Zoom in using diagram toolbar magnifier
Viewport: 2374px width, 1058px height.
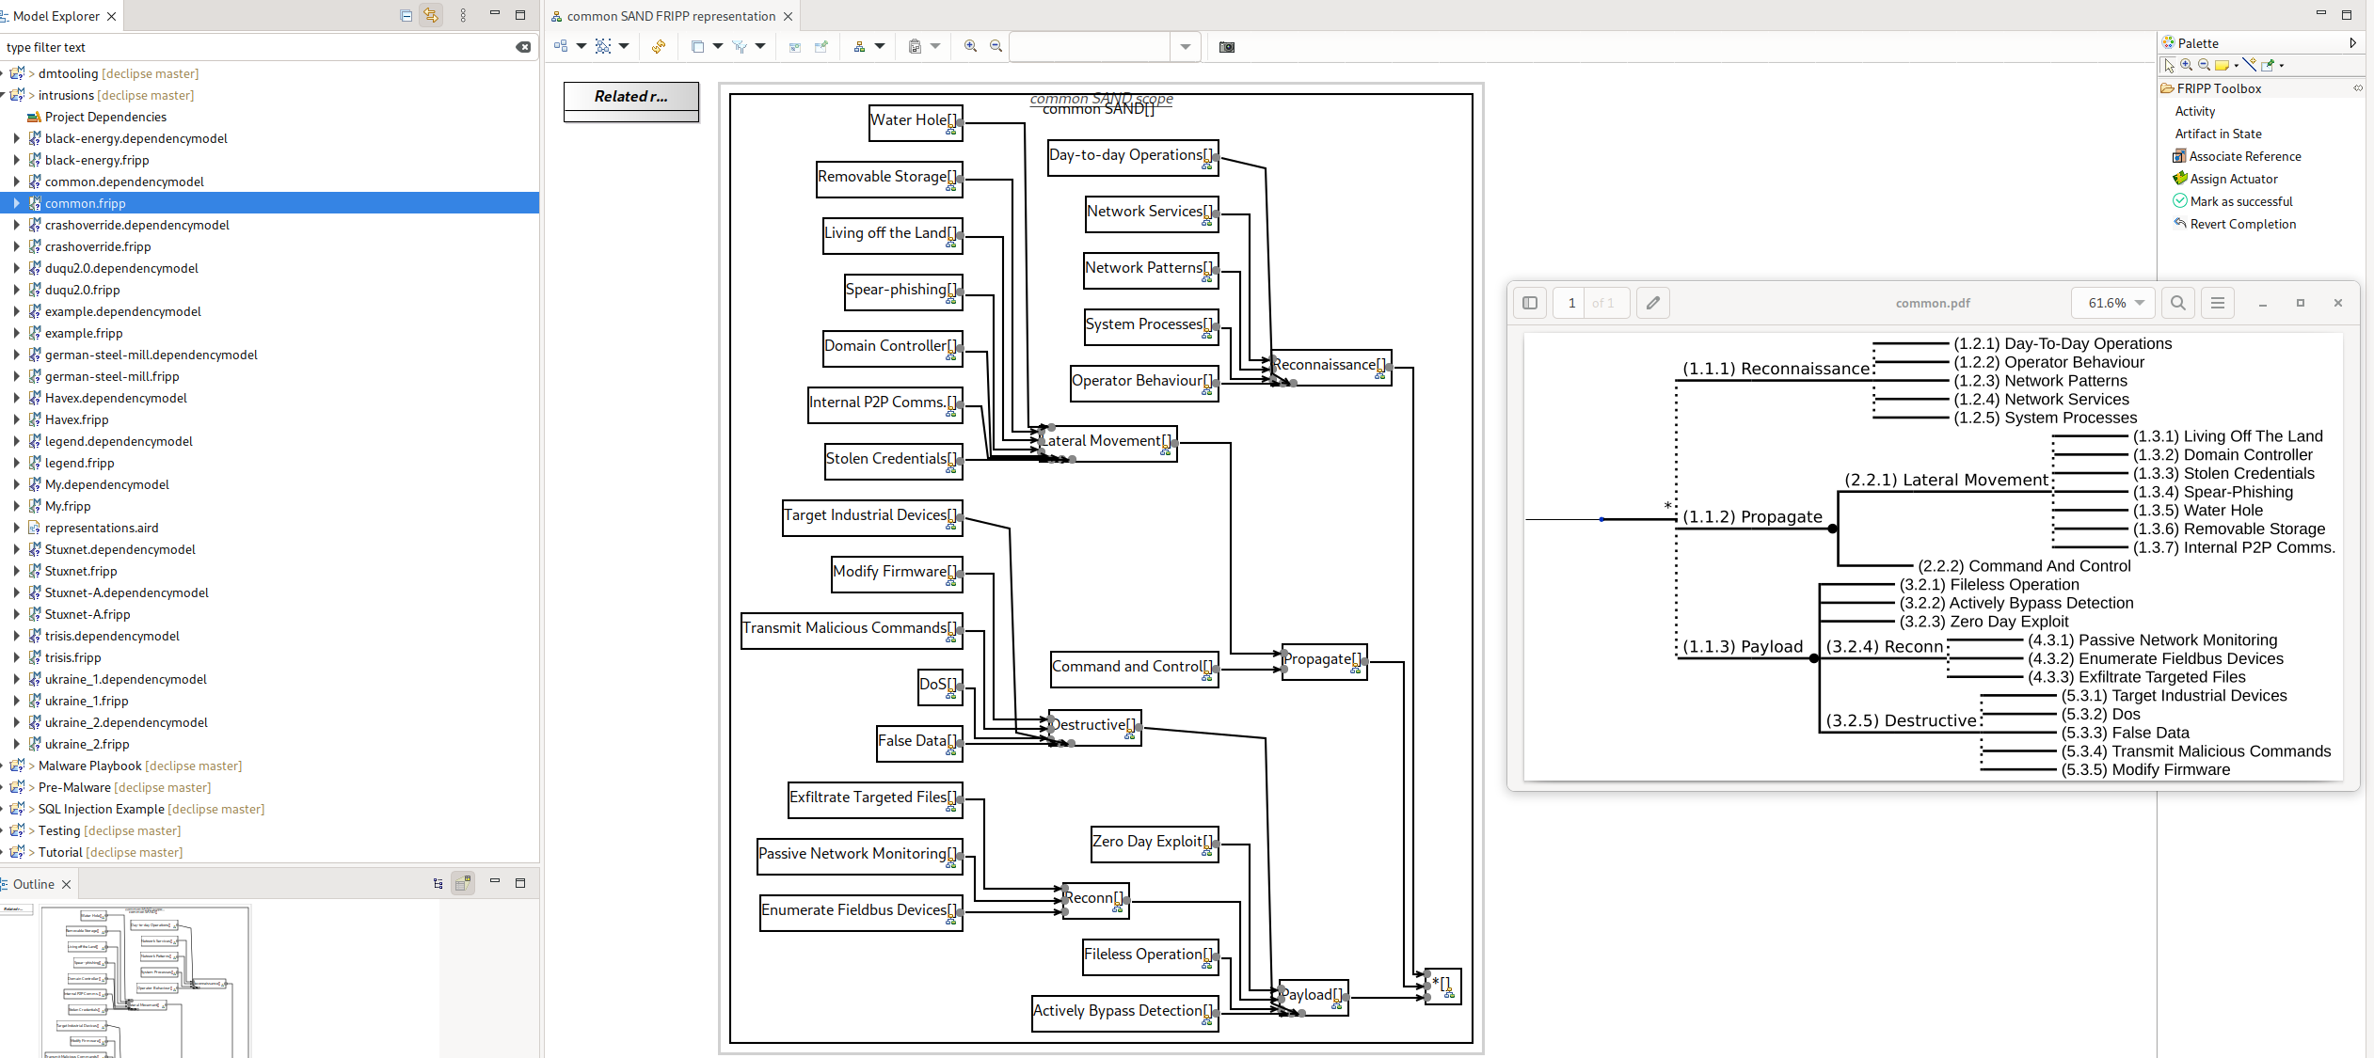coord(971,46)
